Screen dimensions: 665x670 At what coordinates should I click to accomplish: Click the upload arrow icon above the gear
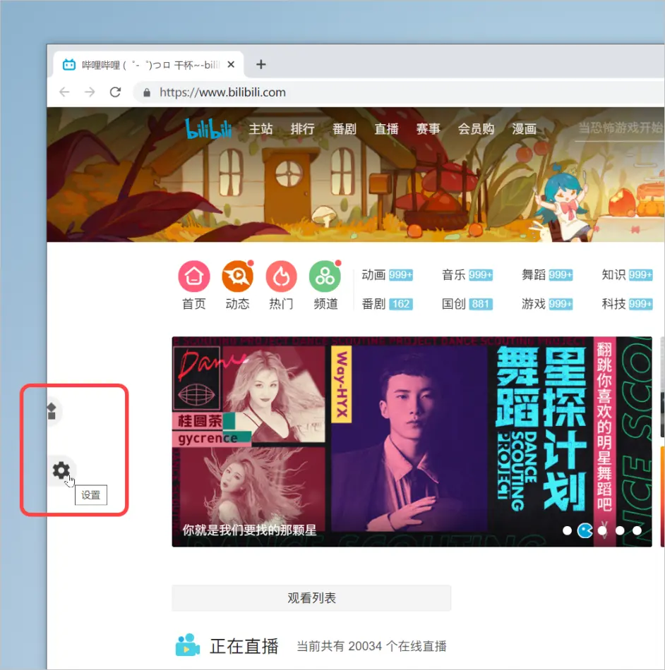[x=52, y=411]
